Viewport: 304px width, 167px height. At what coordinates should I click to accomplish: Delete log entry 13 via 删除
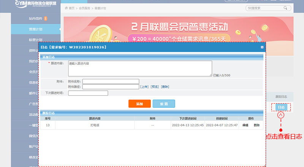click(257, 125)
